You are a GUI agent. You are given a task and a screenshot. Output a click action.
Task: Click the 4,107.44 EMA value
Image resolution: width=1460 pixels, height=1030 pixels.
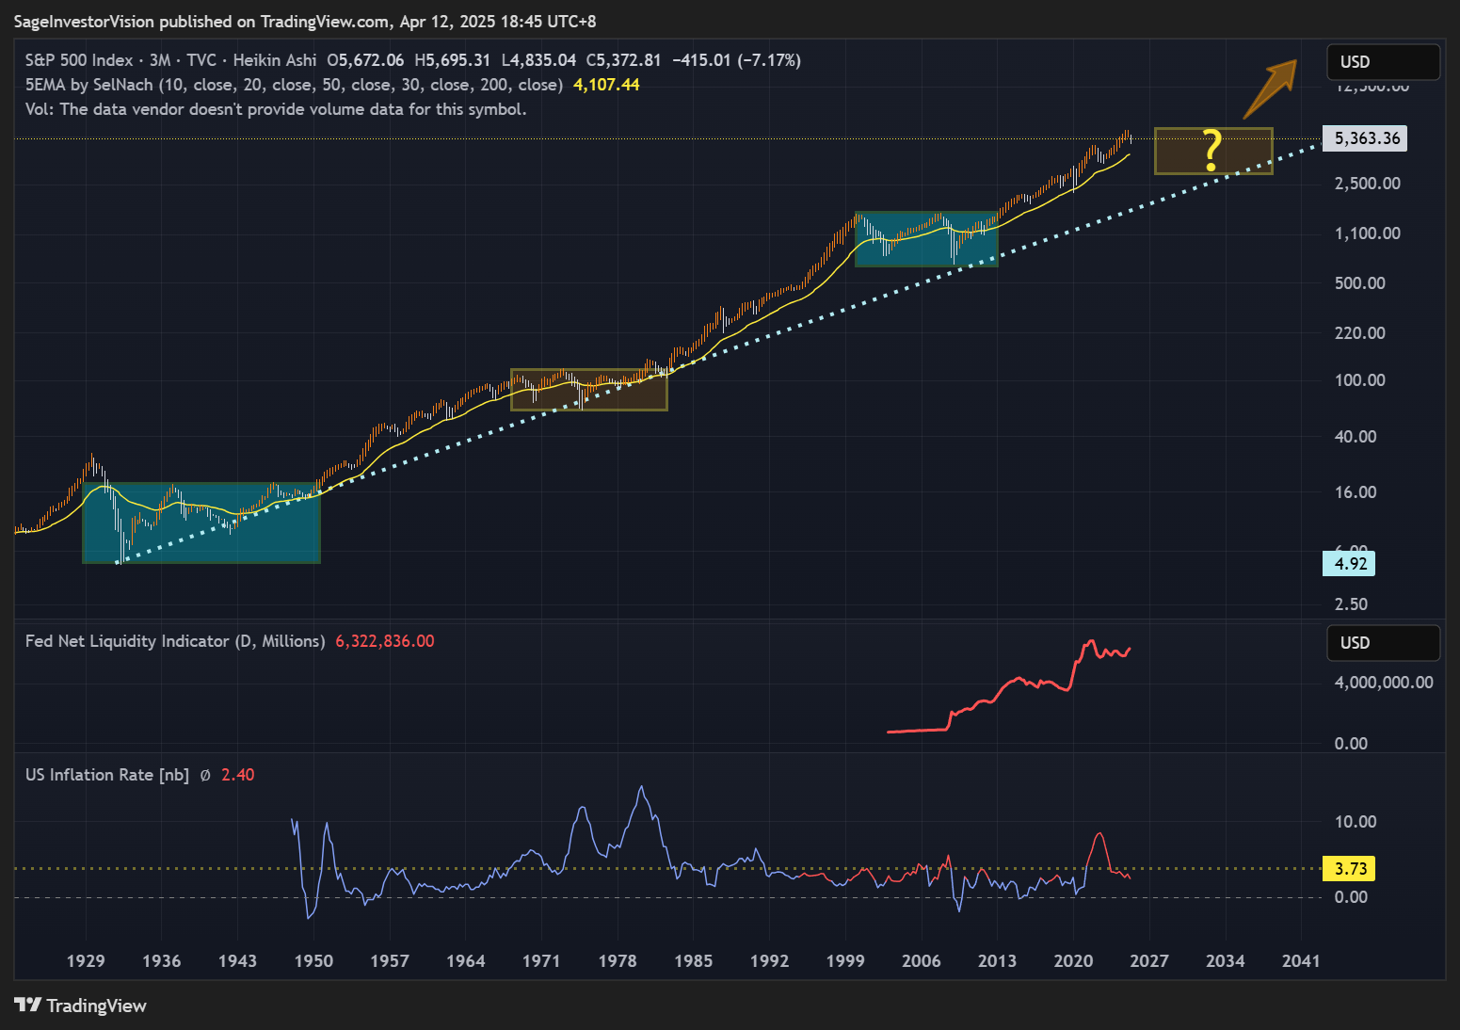606,85
